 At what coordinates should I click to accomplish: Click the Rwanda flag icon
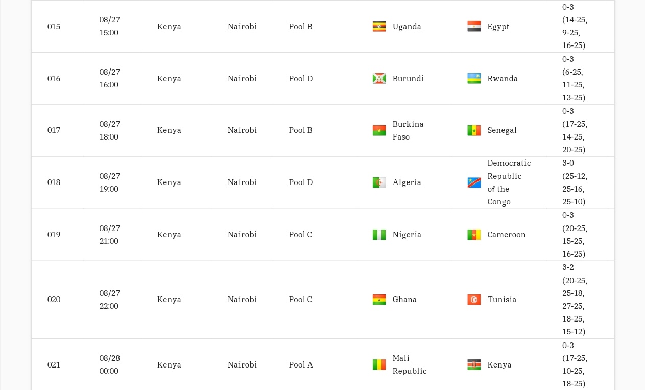tap(474, 79)
